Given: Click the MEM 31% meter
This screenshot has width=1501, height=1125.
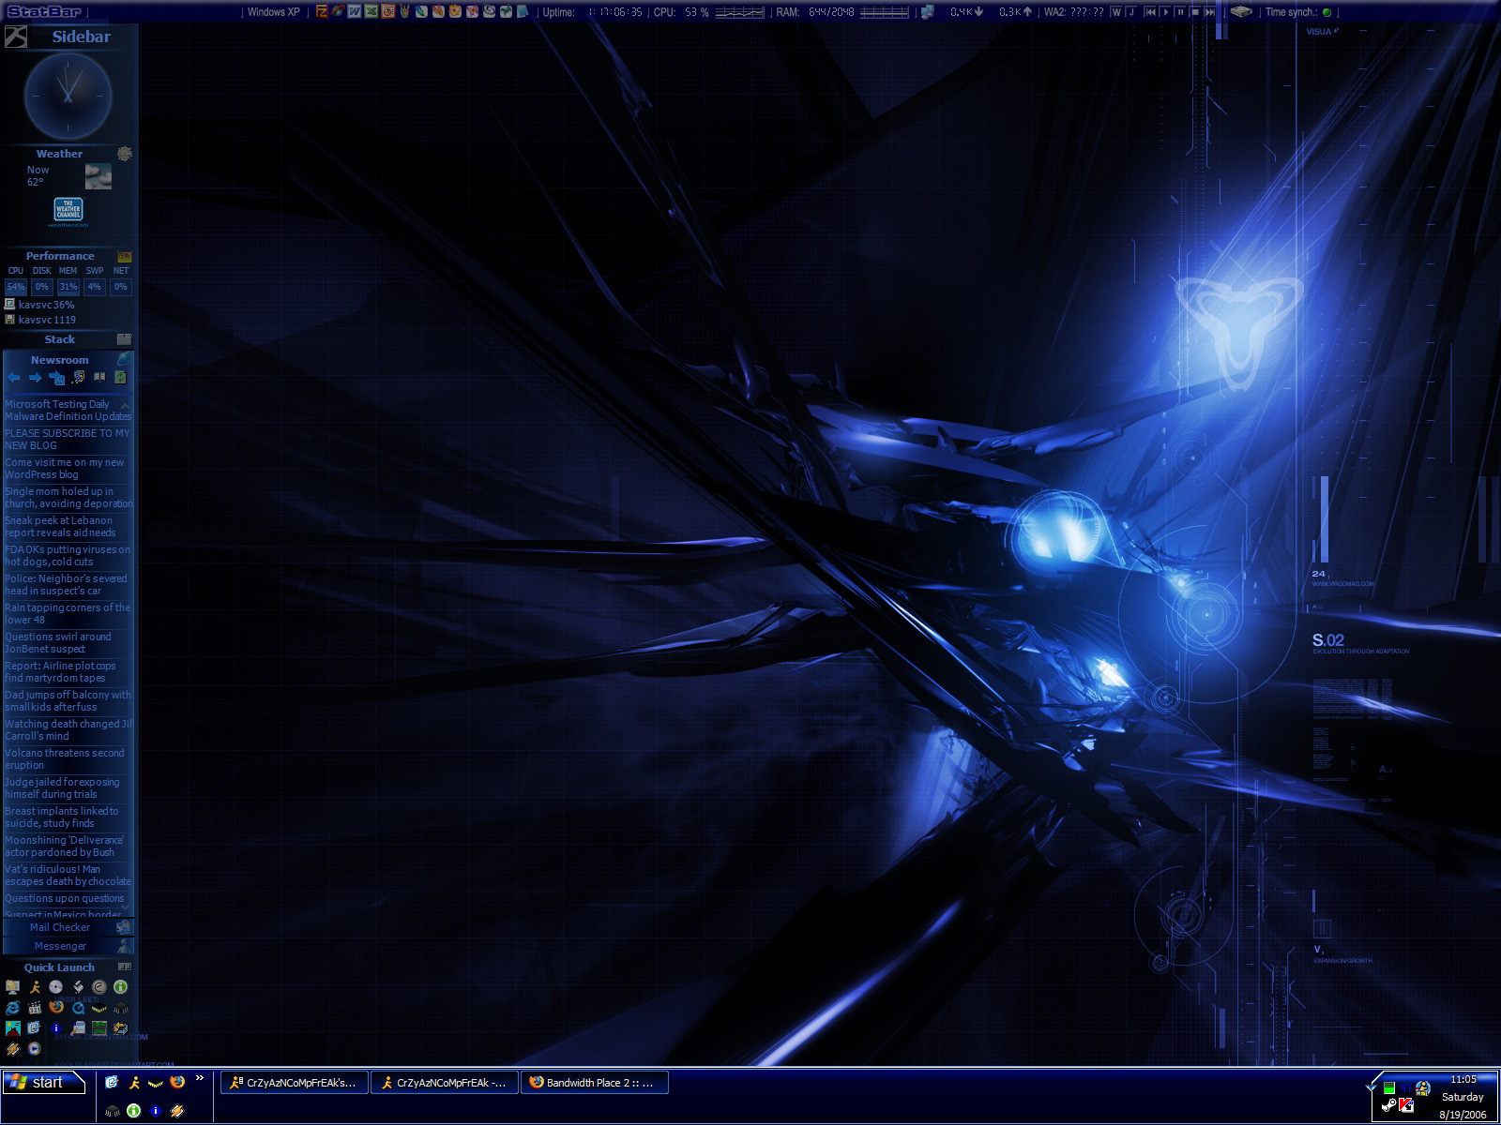Looking at the screenshot, I should pos(68,287).
